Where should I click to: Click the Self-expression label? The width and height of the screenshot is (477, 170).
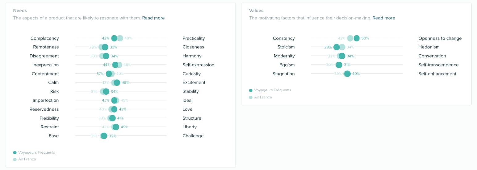tap(198, 65)
